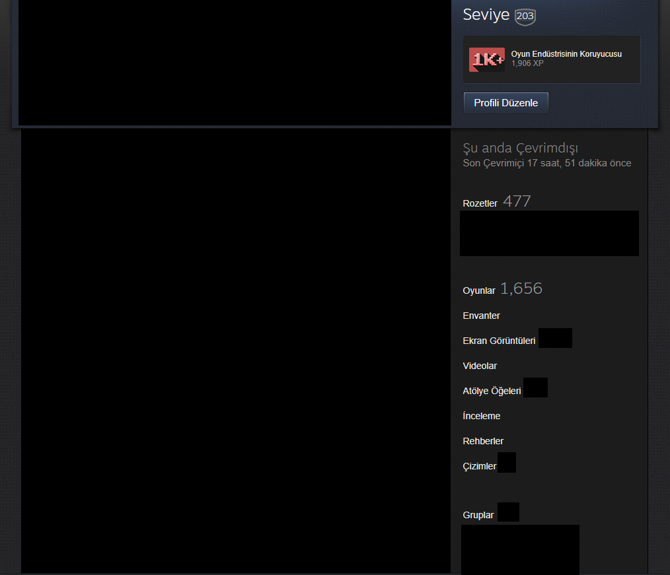Open Ekran Görüntüleri screenshots link
Viewport: 670px width, 575px height.
pyautogui.click(x=499, y=341)
